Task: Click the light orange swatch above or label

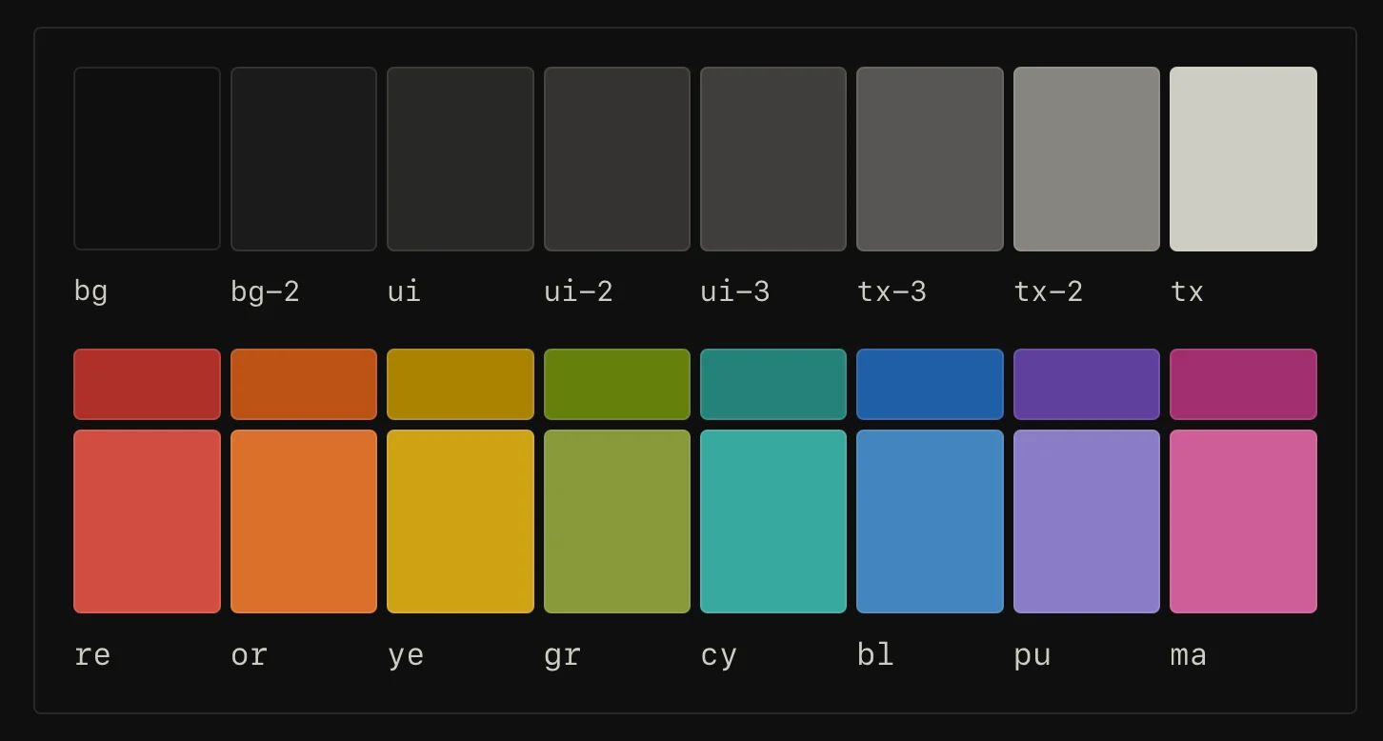Action: pos(304,521)
